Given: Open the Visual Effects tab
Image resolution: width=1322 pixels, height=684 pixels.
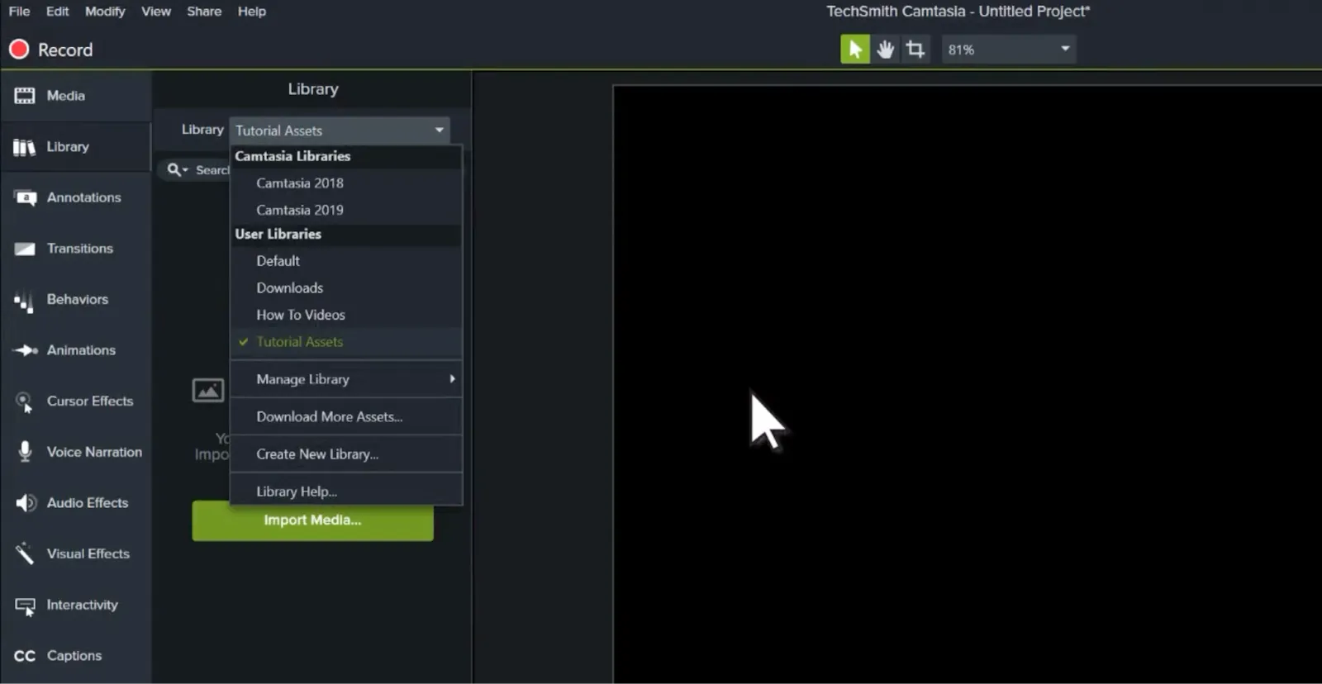Looking at the screenshot, I should pos(75,554).
